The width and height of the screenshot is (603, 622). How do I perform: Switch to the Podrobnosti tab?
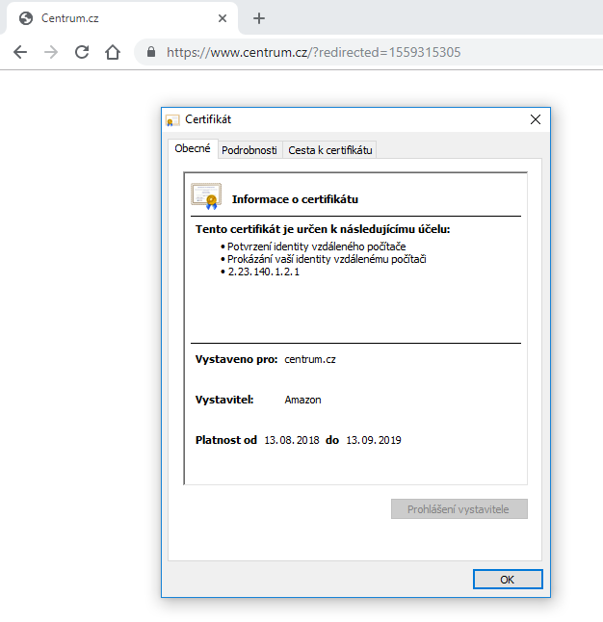tap(249, 150)
